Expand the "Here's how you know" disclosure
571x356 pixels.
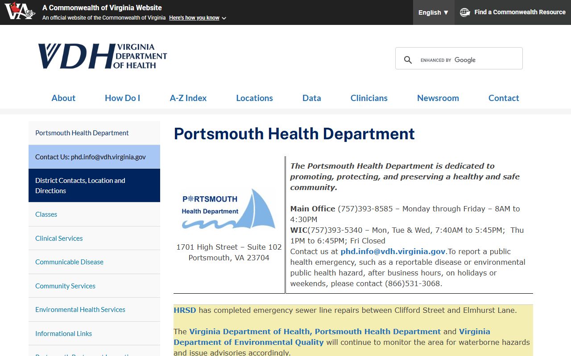tap(198, 18)
